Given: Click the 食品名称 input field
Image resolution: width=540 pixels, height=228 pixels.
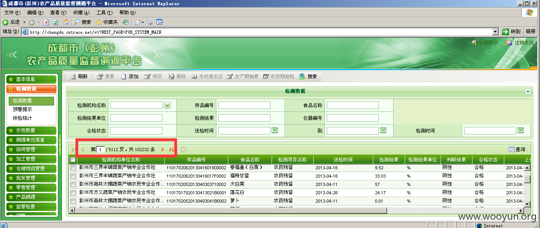Looking at the screenshot, I should click(353, 105).
